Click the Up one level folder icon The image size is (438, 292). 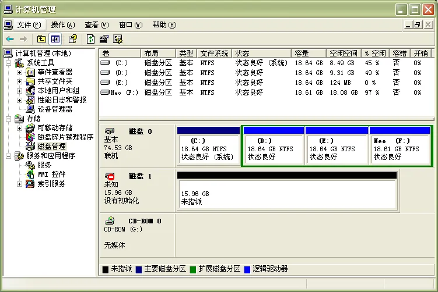point(41,39)
